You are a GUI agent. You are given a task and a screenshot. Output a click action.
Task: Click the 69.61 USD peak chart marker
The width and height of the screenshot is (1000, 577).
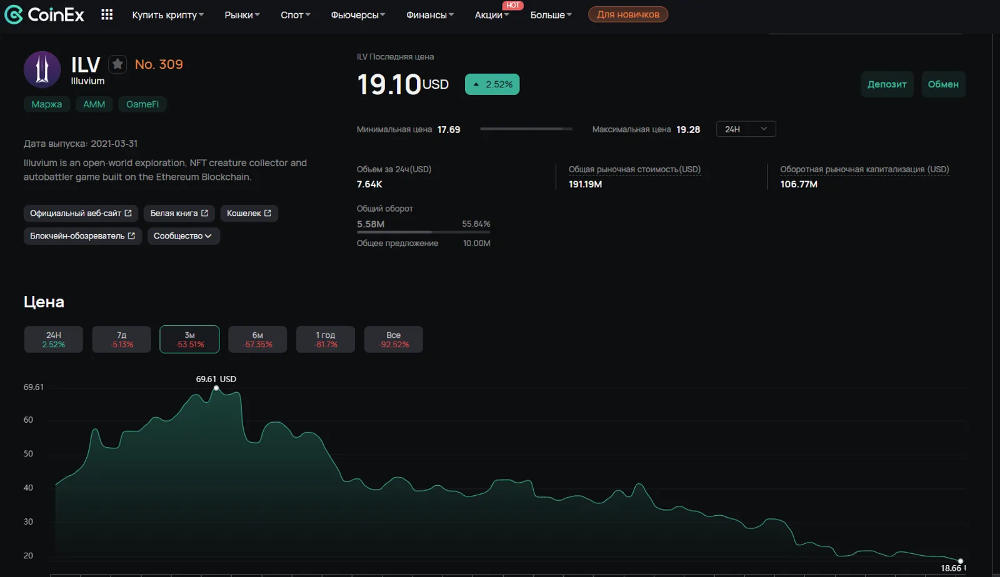[216, 388]
